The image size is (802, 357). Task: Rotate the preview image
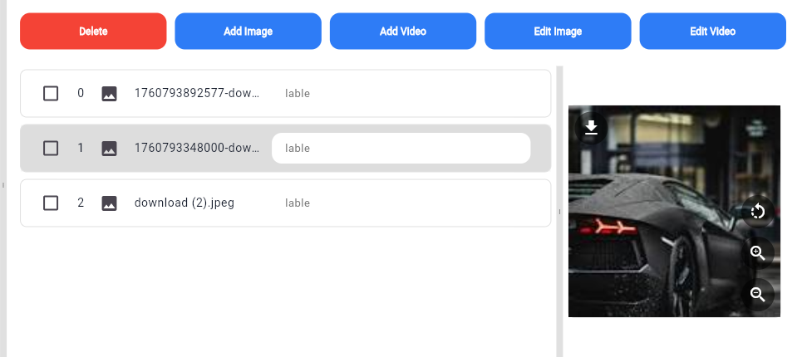point(757,211)
